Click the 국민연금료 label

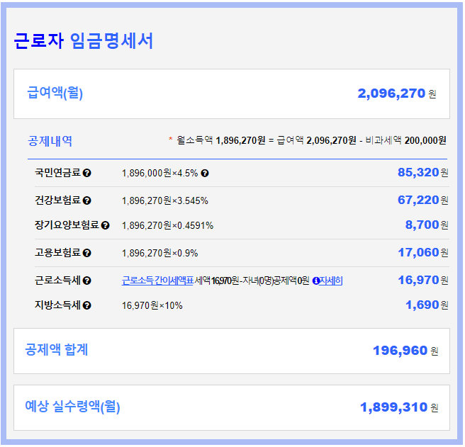tap(58, 173)
